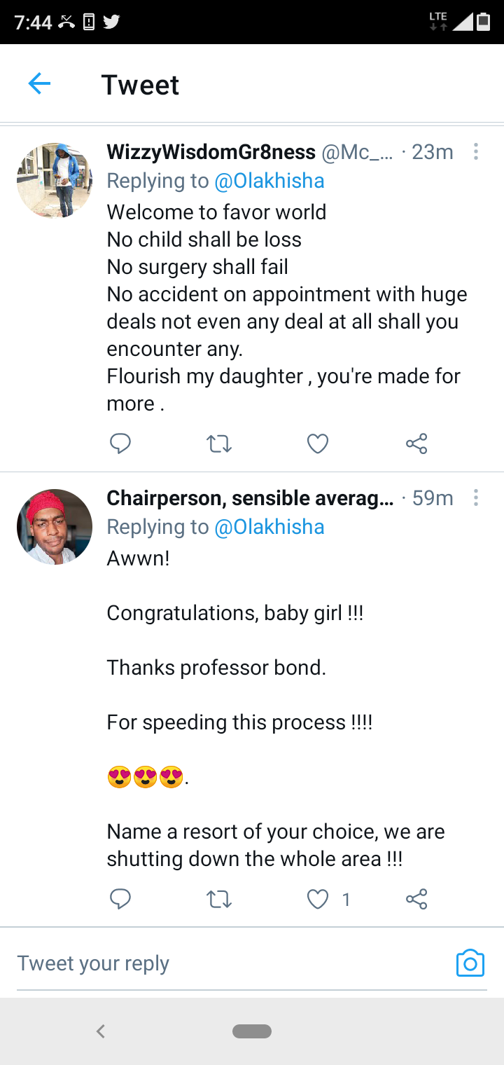504x1065 pixels.
Task: Share Chairperson's congratulations tweet
Action: click(416, 899)
